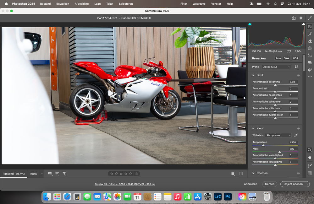Click the Object openen button
This screenshot has width=314, height=204.
[x=293, y=184]
